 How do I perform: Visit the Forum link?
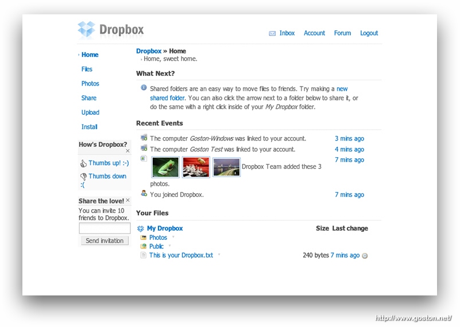[342, 33]
